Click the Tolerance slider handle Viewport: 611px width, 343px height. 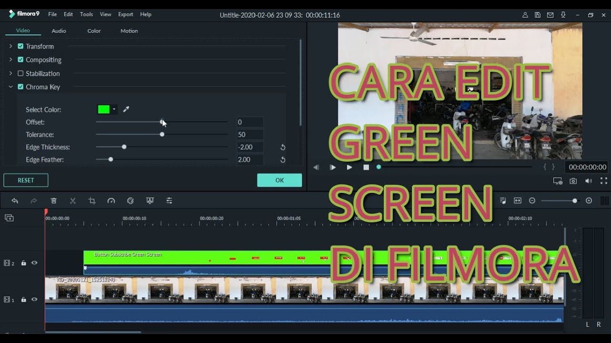coord(162,134)
